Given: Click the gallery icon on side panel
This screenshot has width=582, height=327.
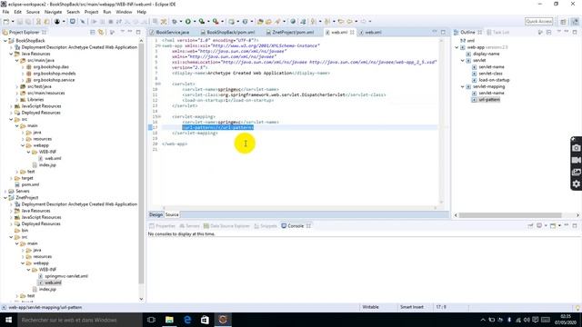Looking at the screenshot, I should [x=576, y=172].
